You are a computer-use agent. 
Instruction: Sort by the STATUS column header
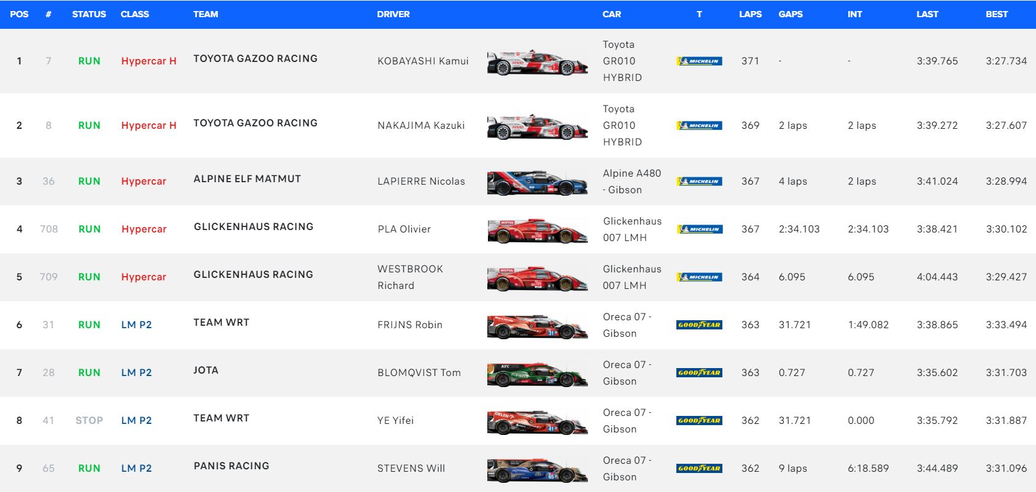click(89, 14)
